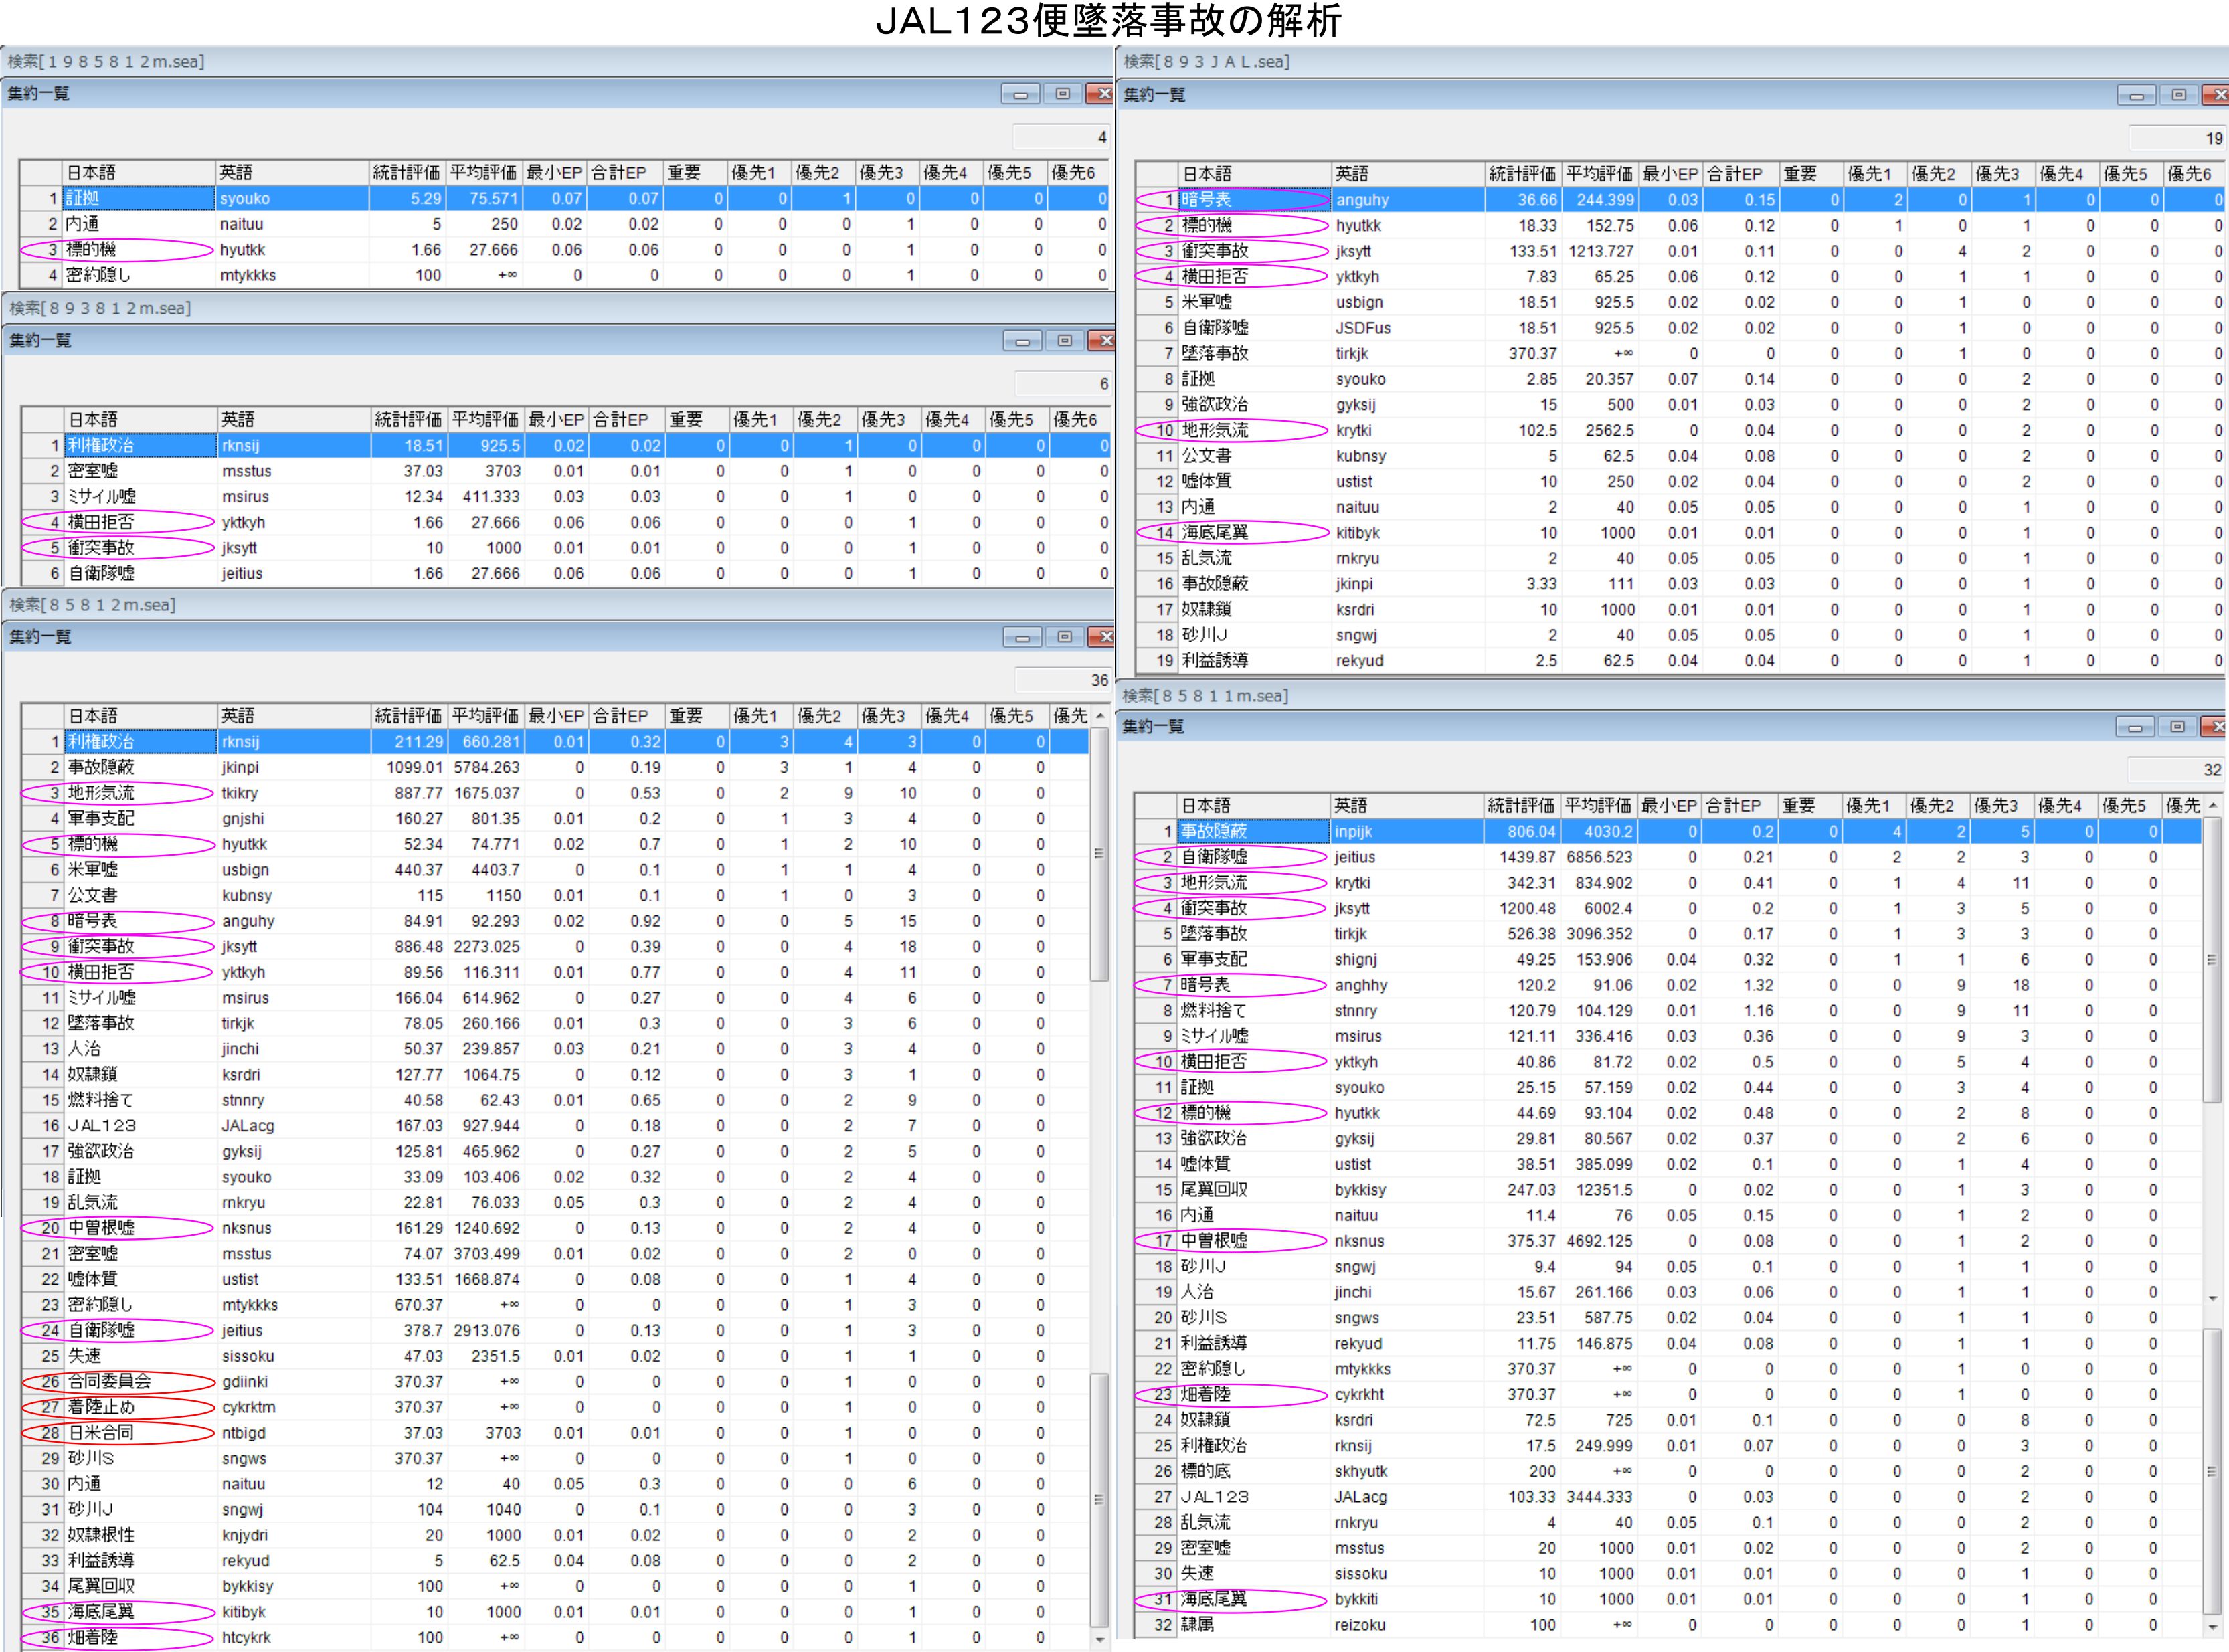Click 平均評価 header in 85812m.sea table
The width and height of the screenshot is (2229, 1652).
485,716
